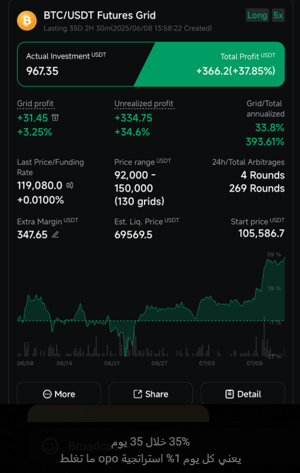The image size is (300, 473).
Task: Click the 06/27 date on chart axis
Action: [x=160, y=363]
